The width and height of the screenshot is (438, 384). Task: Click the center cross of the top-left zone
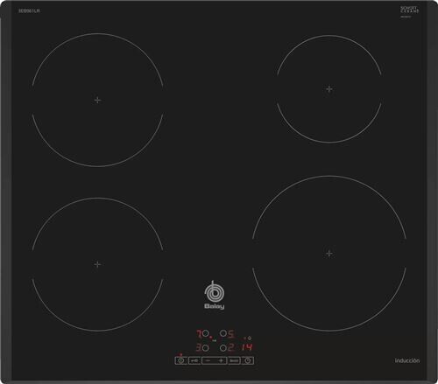coord(97,100)
